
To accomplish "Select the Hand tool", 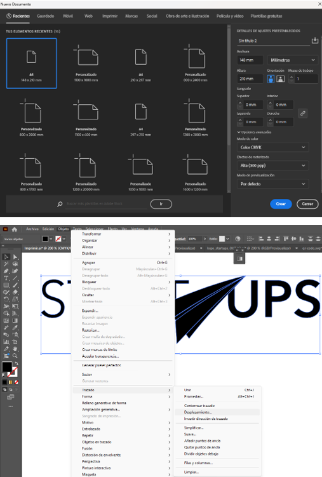I will point(15,349).
